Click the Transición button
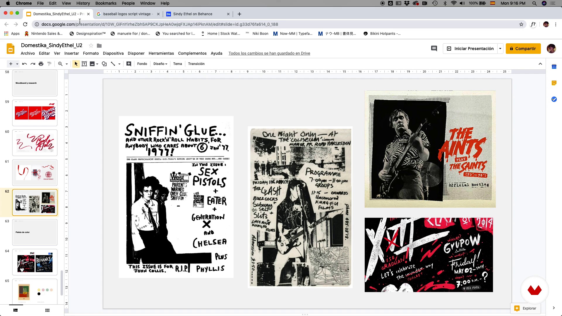This screenshot has width=562, height=316. (x=196, y=64)
